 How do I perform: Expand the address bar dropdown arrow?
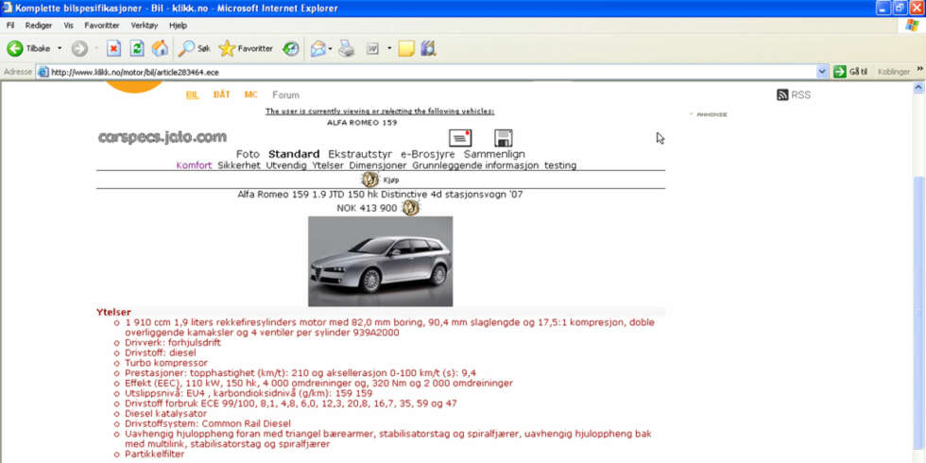click(x=822, y=72)
